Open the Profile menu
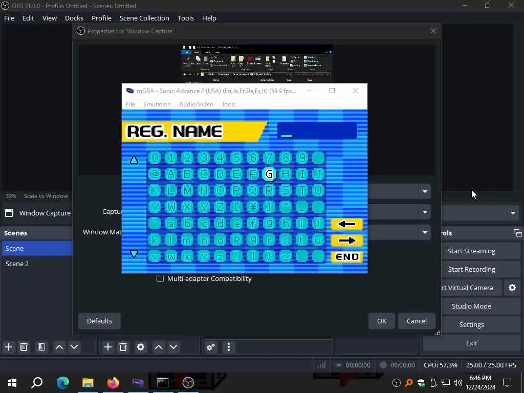 coord(102,18)
